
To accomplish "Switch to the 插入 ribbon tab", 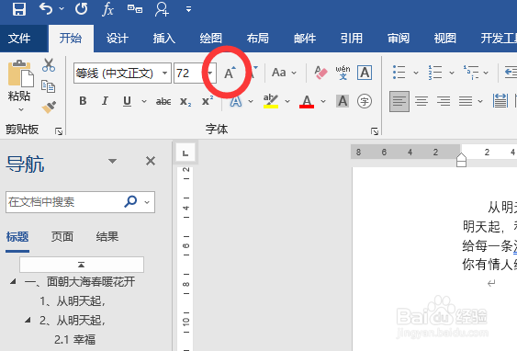I will (163, 39).
